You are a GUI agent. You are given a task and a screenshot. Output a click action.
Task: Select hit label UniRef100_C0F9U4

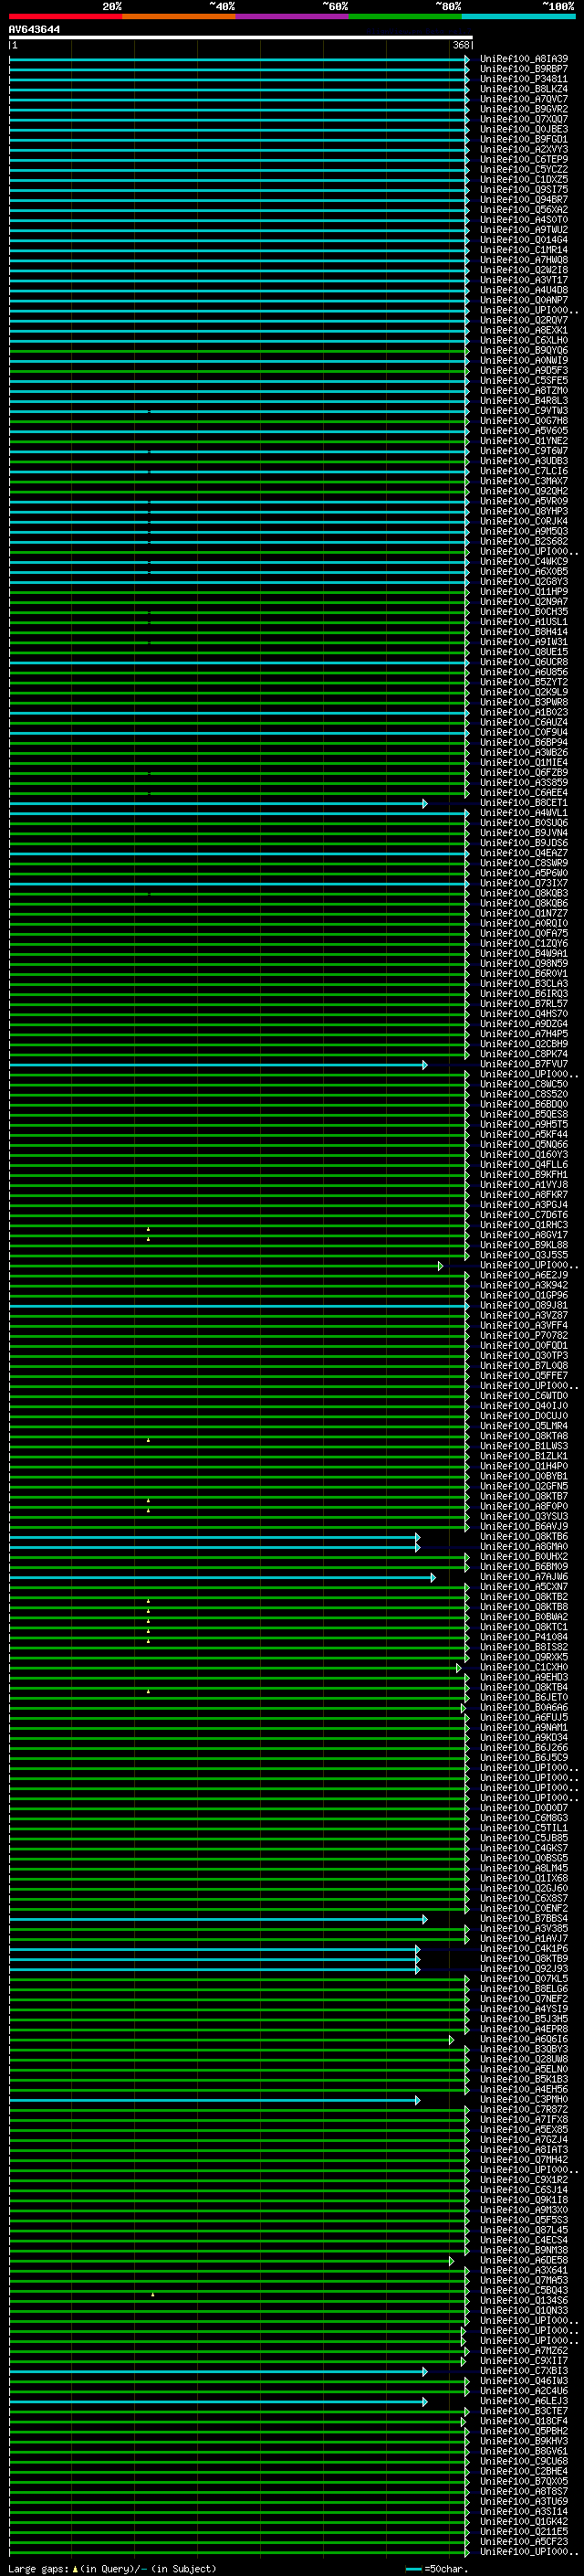524,733
